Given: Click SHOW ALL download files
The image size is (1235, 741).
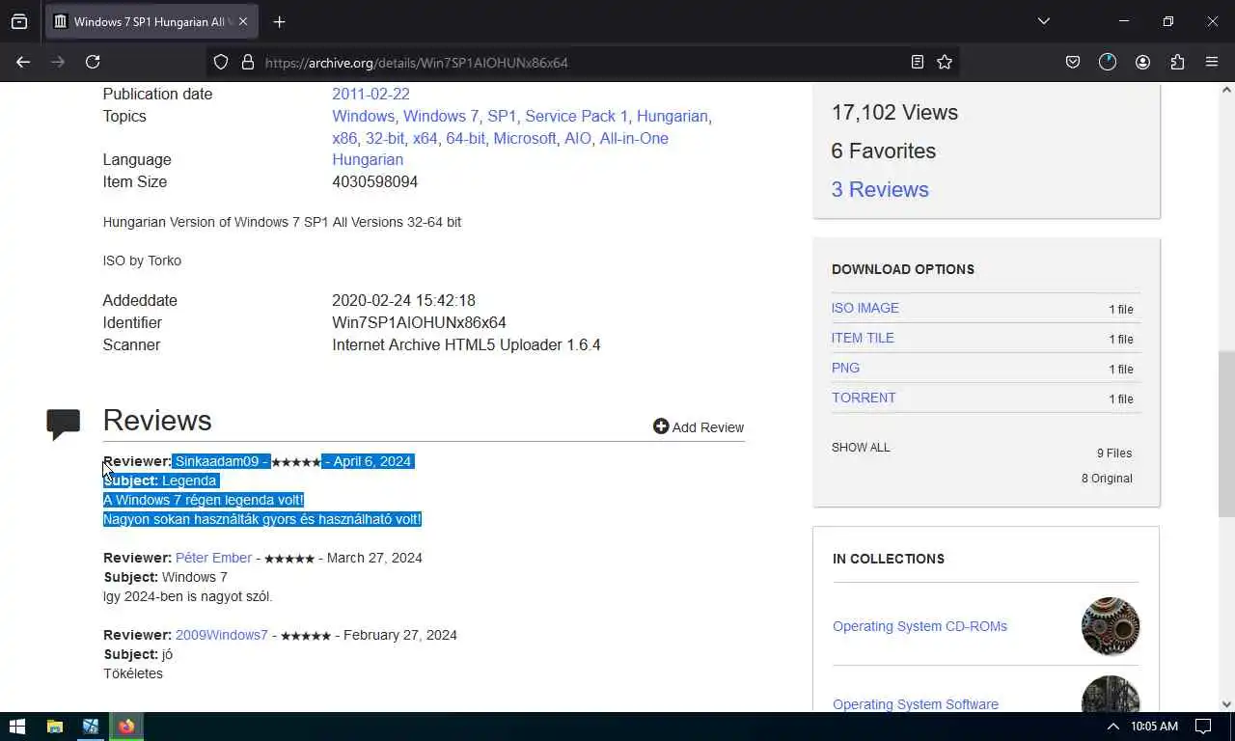Looking at the screenshot, I should click(x=861, y=448).
